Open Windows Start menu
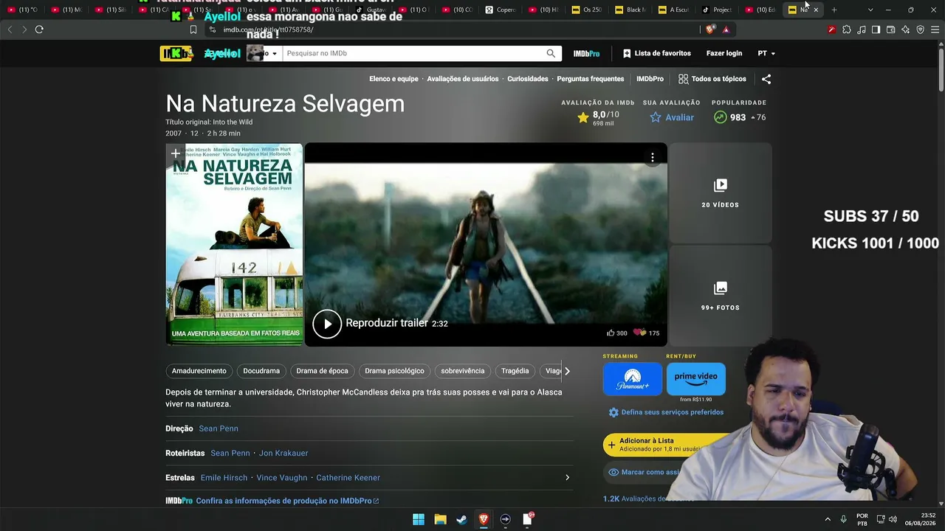 click(x=419, y=519)
